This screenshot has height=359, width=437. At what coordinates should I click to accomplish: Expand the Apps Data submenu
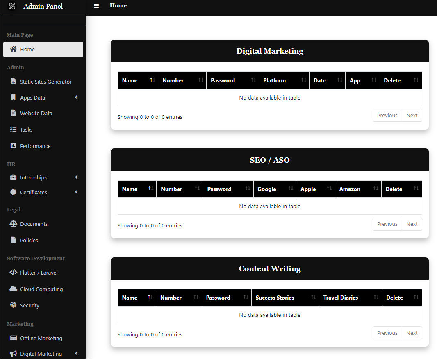(x=76, y=98)
